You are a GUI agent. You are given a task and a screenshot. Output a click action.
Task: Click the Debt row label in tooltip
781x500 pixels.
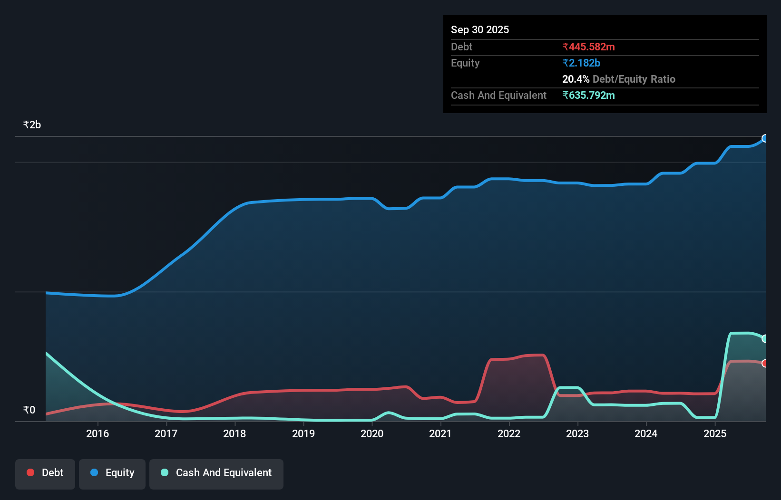click(461, 47)
